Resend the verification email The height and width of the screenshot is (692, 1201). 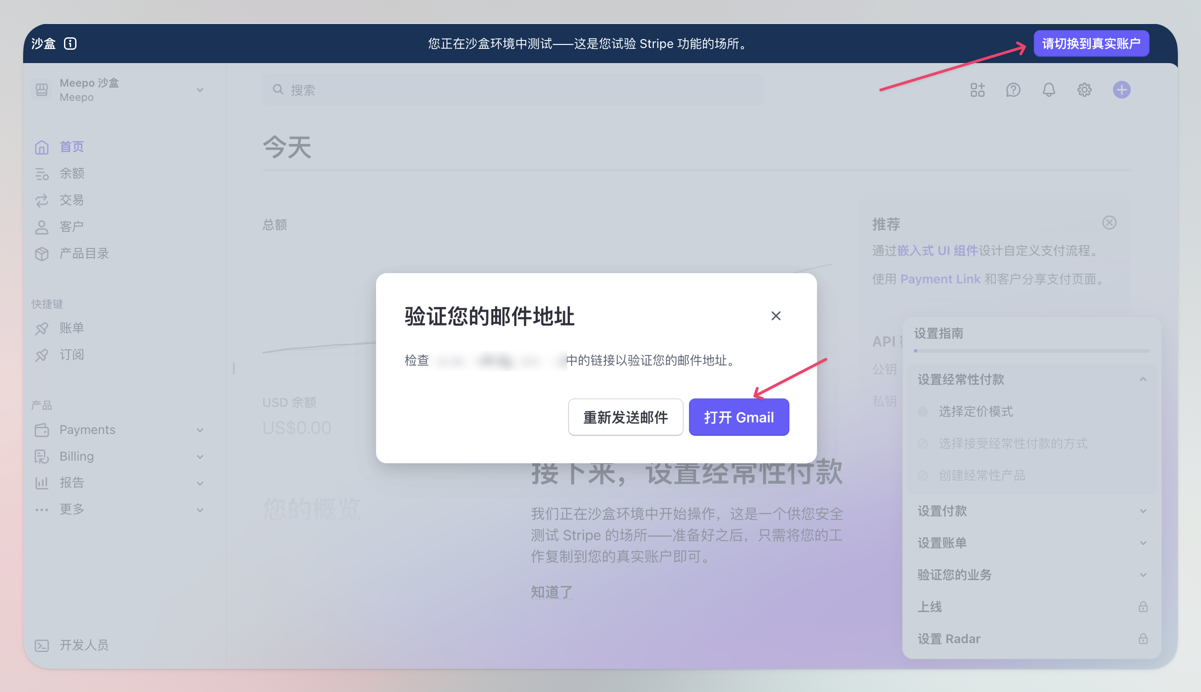click(625, 418)
